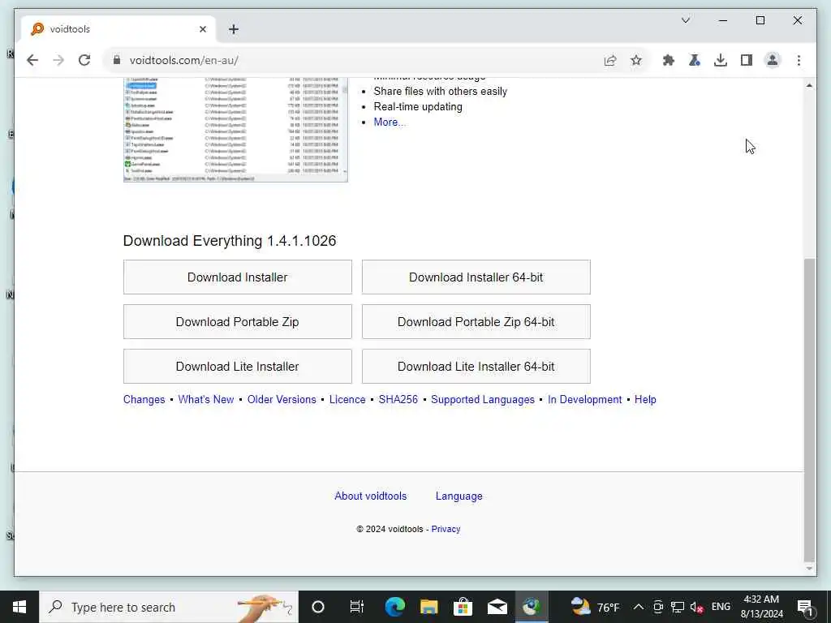Open the What's New link
The height and width of the screenshot is (623, 831).
(206, 399)
